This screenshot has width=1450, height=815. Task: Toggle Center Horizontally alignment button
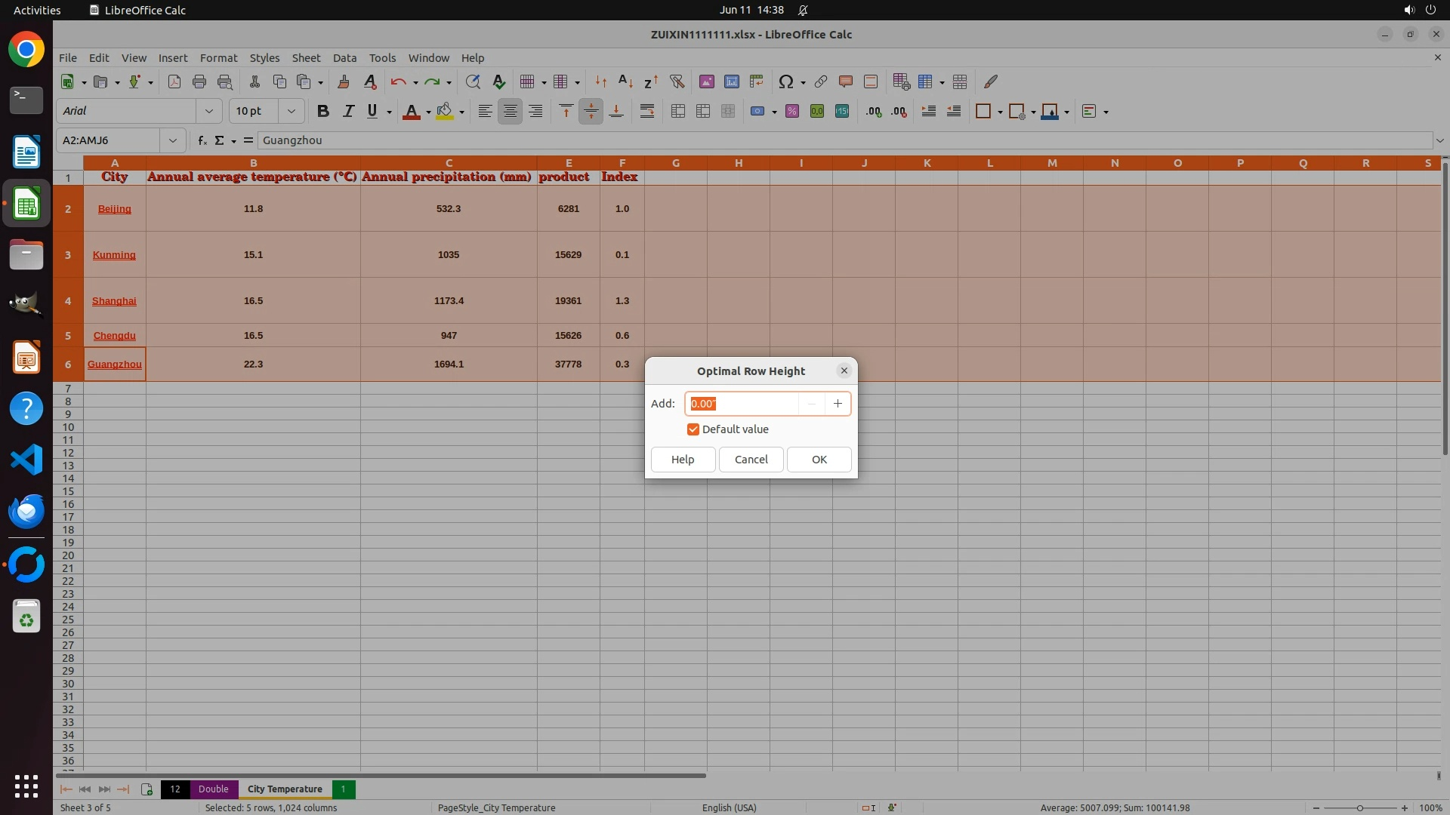click(x=511, y=111)
